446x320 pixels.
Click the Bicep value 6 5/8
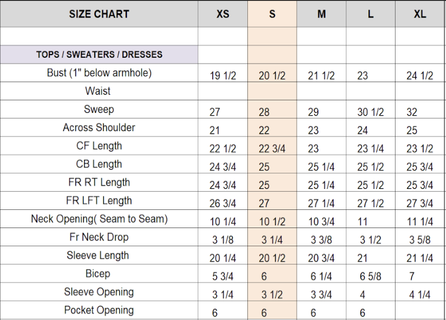pos(370,276)
